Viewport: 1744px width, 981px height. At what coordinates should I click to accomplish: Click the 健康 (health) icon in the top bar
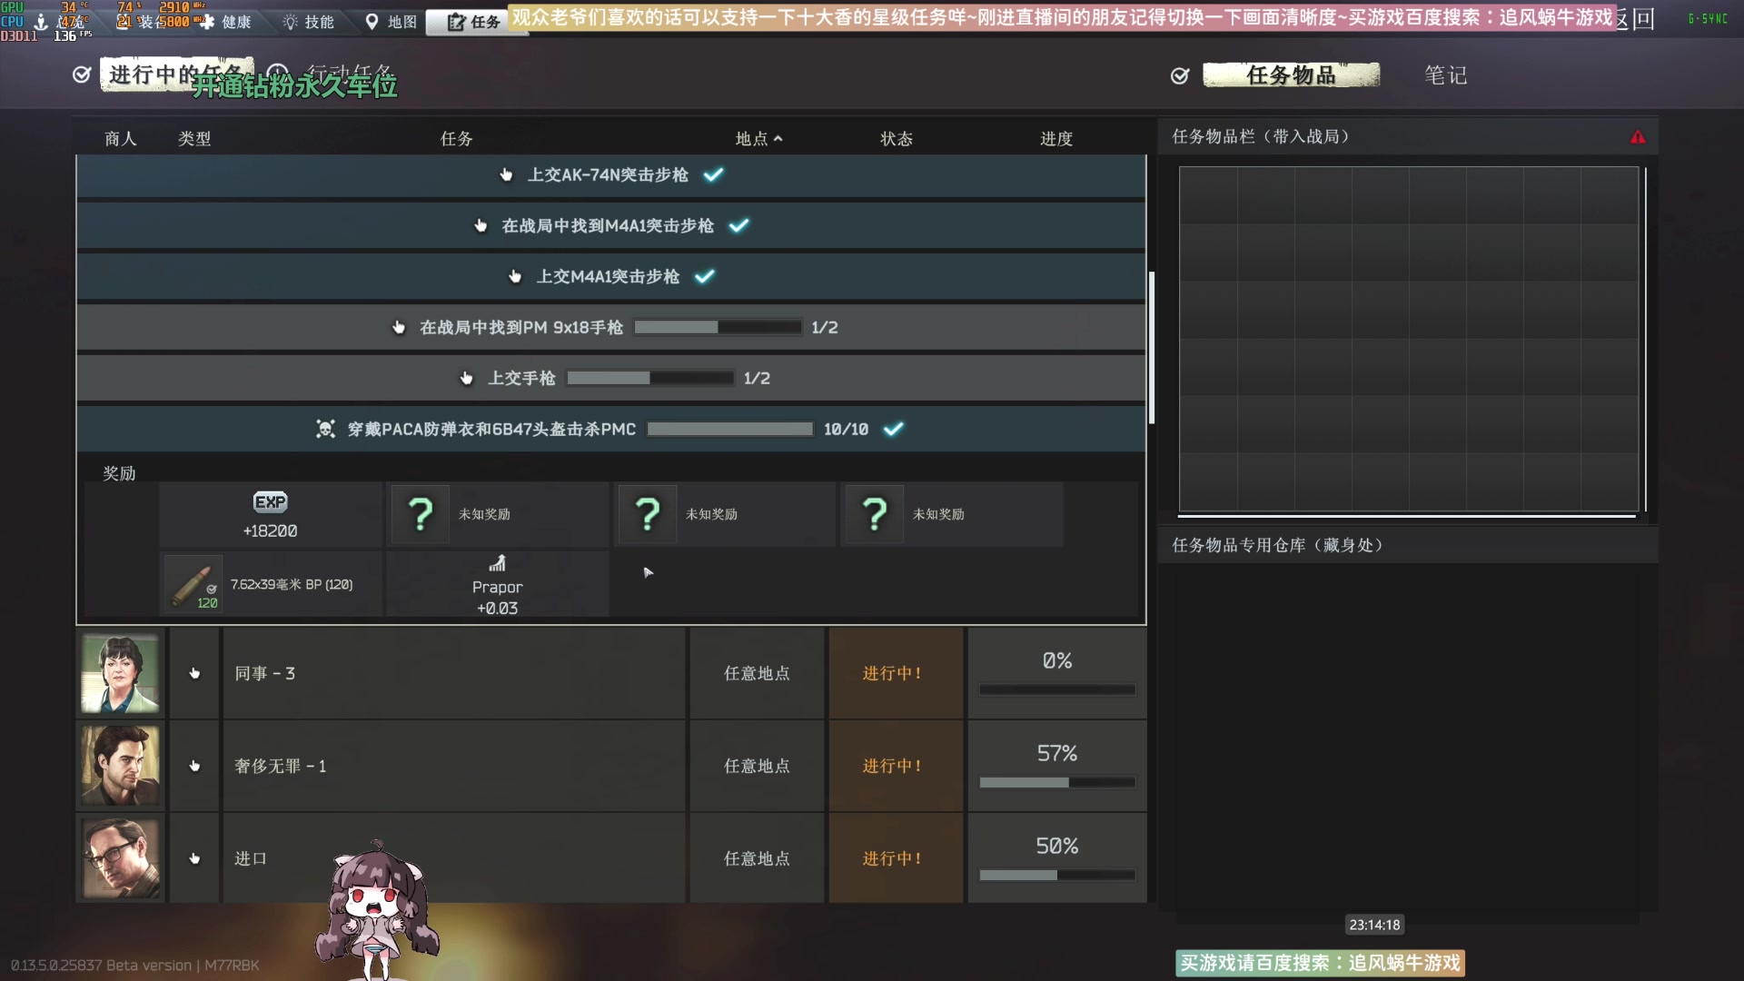coord(209,22)
